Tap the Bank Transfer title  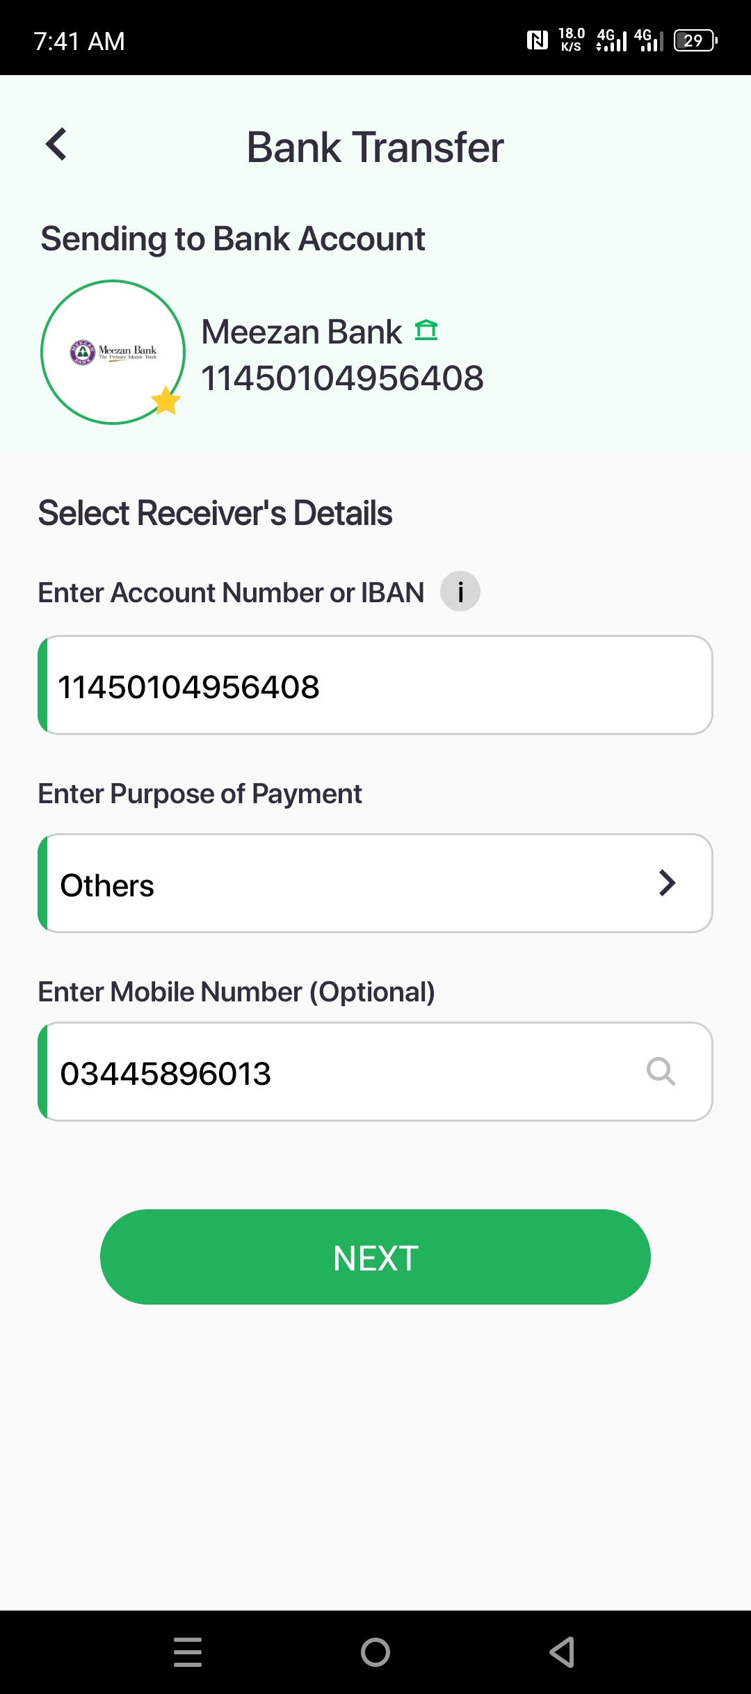coord(375,147)
